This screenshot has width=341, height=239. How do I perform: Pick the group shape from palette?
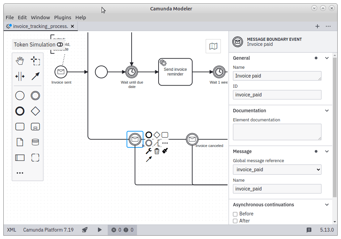point(35,157)
